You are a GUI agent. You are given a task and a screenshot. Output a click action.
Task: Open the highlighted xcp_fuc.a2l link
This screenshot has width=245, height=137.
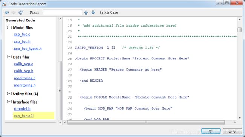point(24,116)
